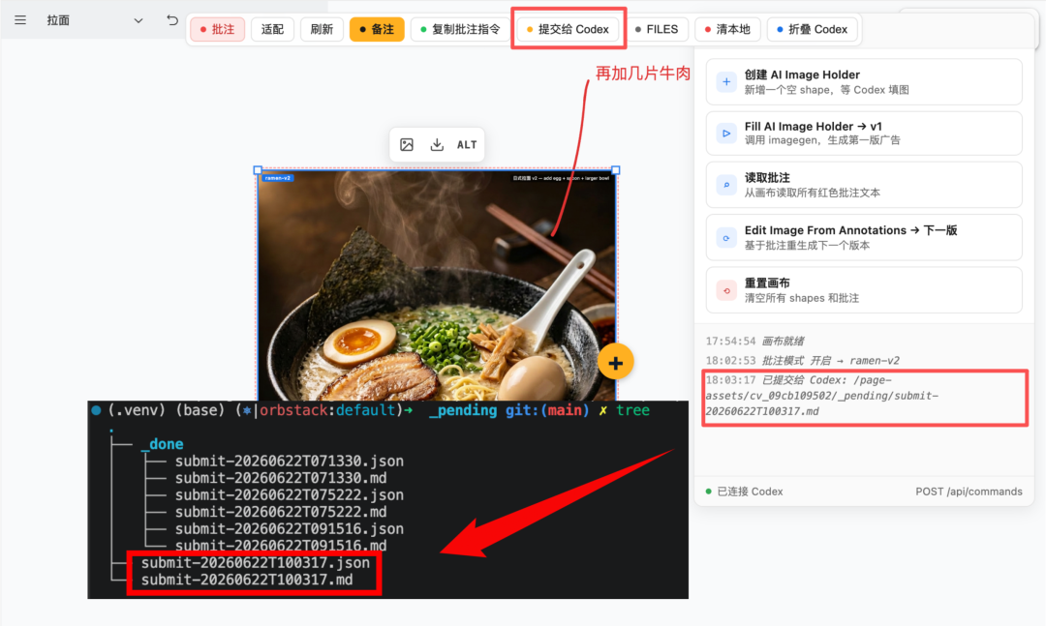Expand the 拉面 page dropdown chevron
The image size is (1046, 626).
tap(138, 20)
